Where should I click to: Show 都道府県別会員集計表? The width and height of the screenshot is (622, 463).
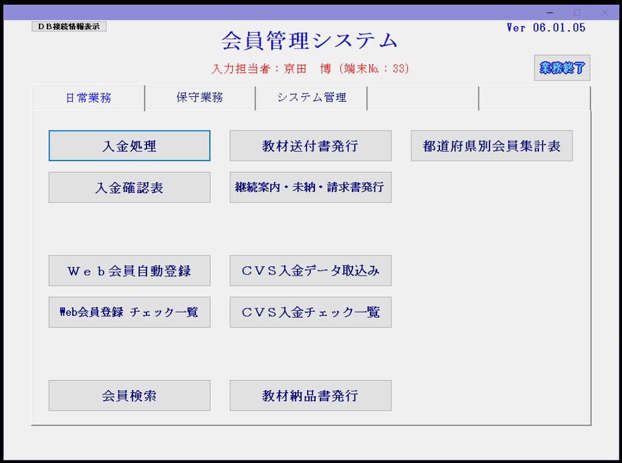(492, 146)
